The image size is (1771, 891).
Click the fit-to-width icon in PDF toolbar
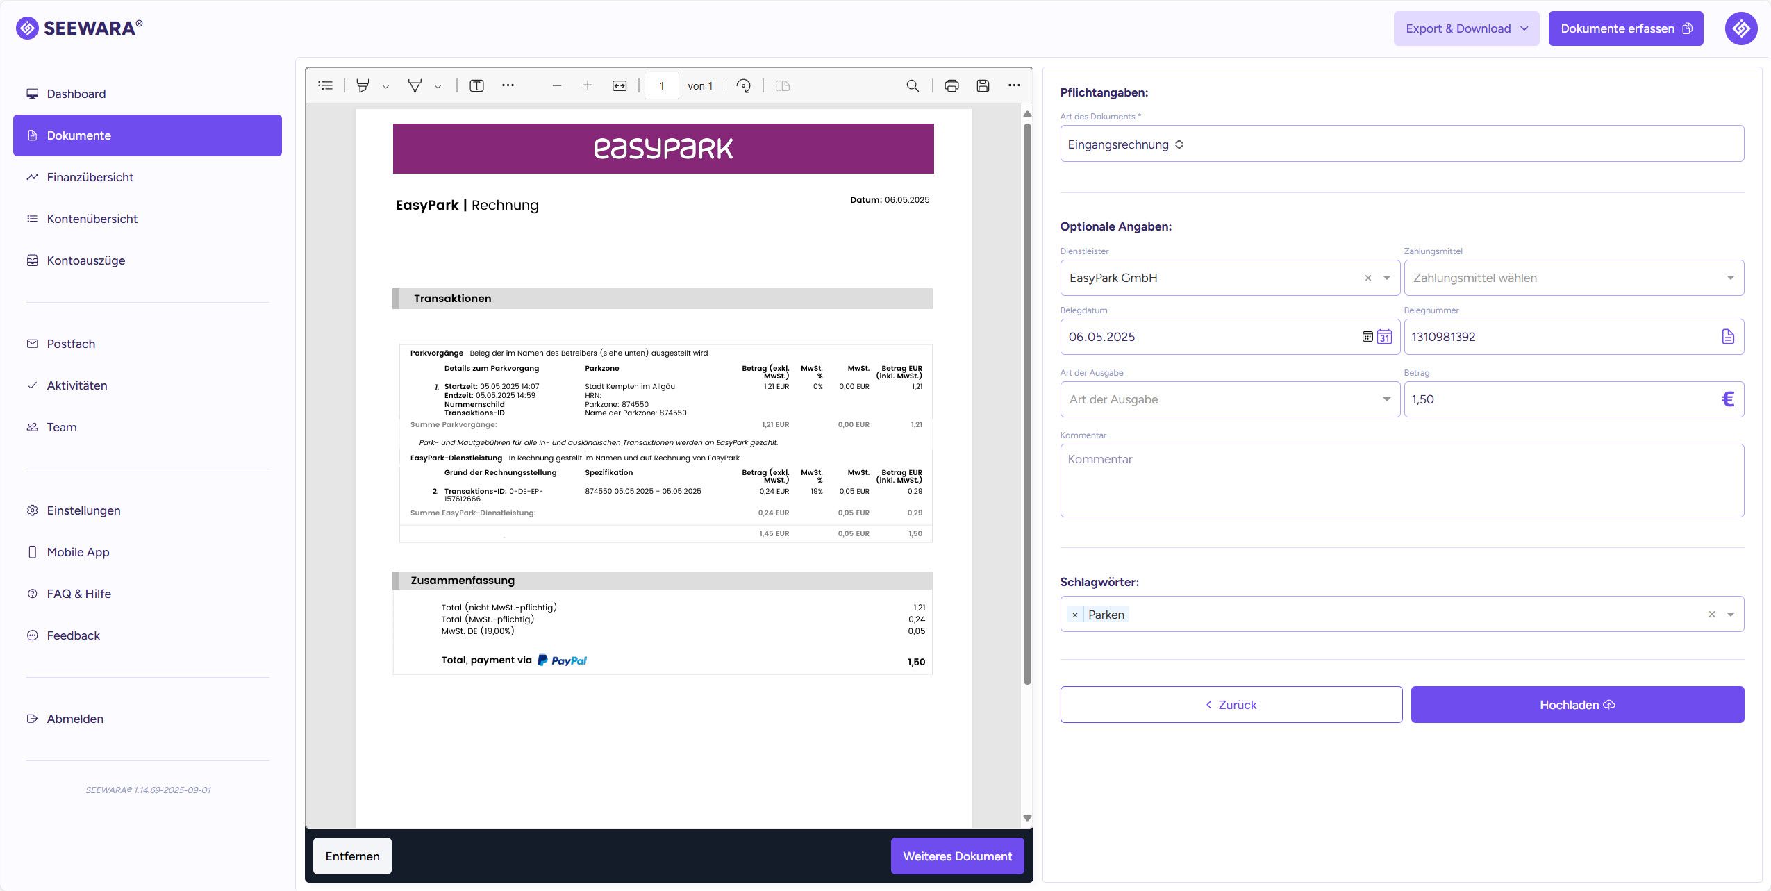click(620, 85)
